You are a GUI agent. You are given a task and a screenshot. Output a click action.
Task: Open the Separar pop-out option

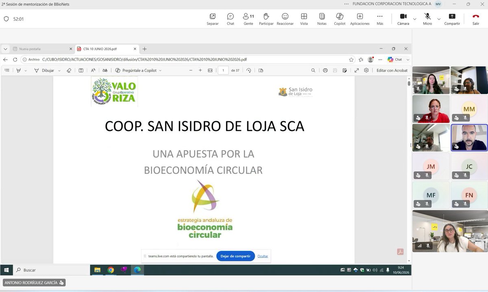click(213, 19)
